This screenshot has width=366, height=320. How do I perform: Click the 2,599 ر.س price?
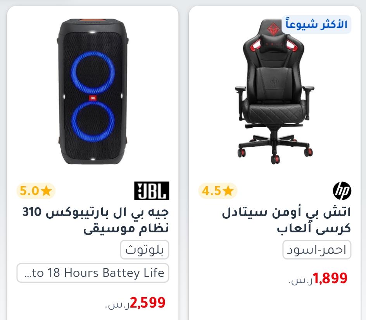click(135, 303)
